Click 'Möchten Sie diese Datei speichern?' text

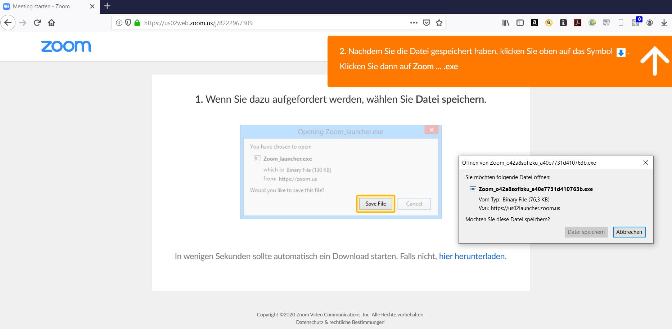(x=508, y=219)
